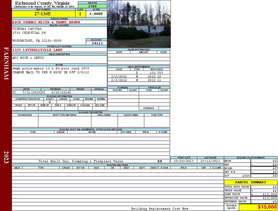
Task: Click the property photo thumbnail
Action: coord(139,24)
